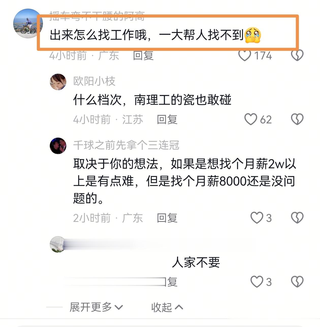
Task: Open username 欧阳小枝
Action: 94,81
